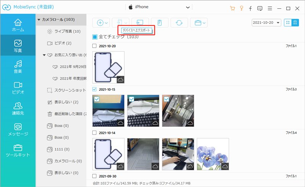Select 2021年 年度回顧 memory item
Viewport: 305px width, 187px height.
(69, 78)
